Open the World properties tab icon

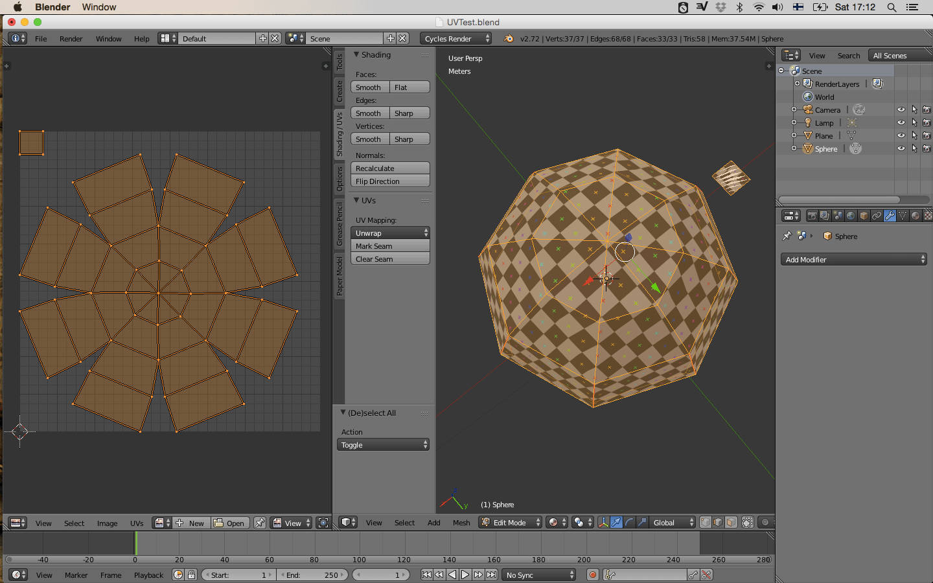(851, 216)
